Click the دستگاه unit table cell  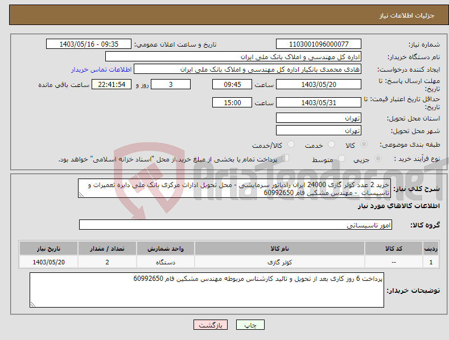(166, 262)
